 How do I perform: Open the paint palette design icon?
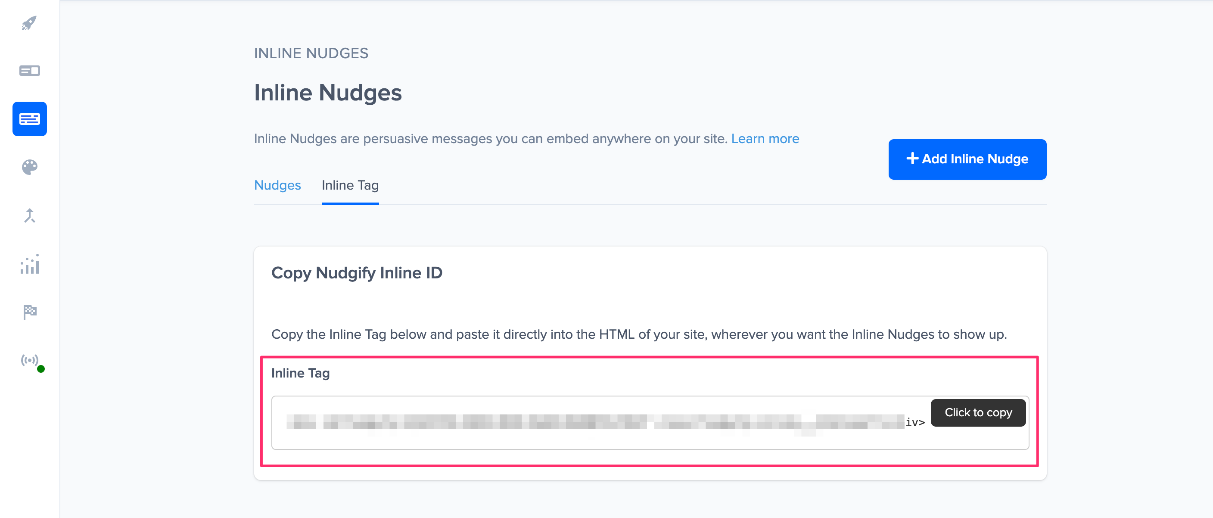(29, 167)
